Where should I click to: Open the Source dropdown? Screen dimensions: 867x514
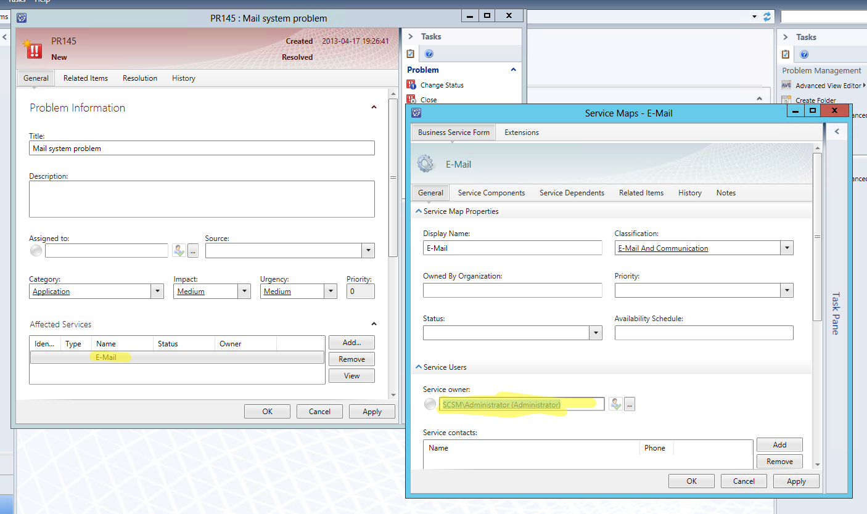click(x=368, y=250)
